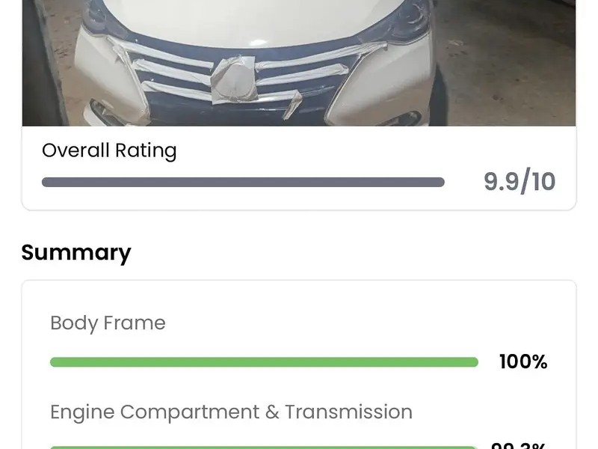The width and height of the screenshot is (598, 449).
Task: Open the Body Frame section
Action: (x=108, y=323)
